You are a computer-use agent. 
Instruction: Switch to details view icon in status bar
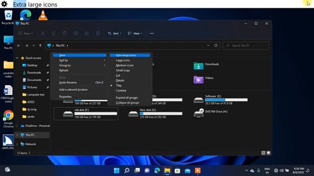tap(263, 153)
